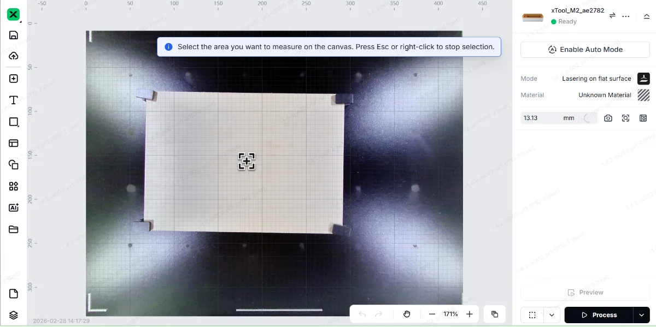Viewport: 656px width, 327px height.
Task: Open the layout panel icon under Rectangle
Action: pyautogui.click(x=14, y=143)
